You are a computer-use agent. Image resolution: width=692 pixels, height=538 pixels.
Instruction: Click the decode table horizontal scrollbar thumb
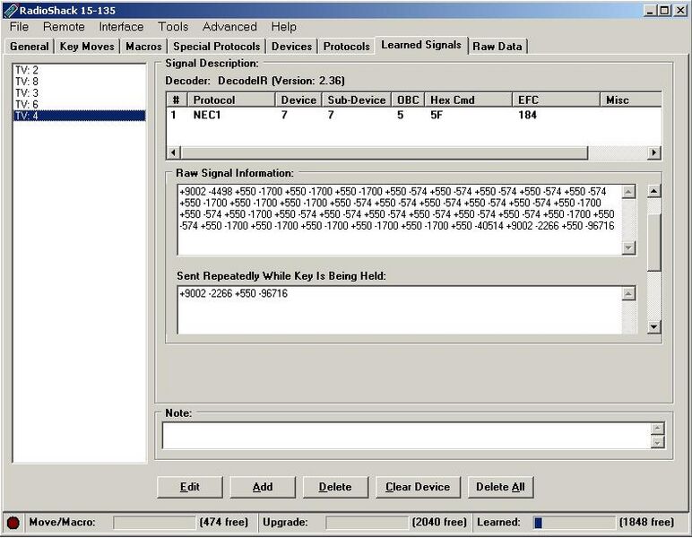[x=384, y=152]
